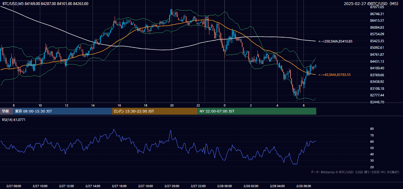Click the 2/28 02:00 date axis label

[x=251, y=186]
